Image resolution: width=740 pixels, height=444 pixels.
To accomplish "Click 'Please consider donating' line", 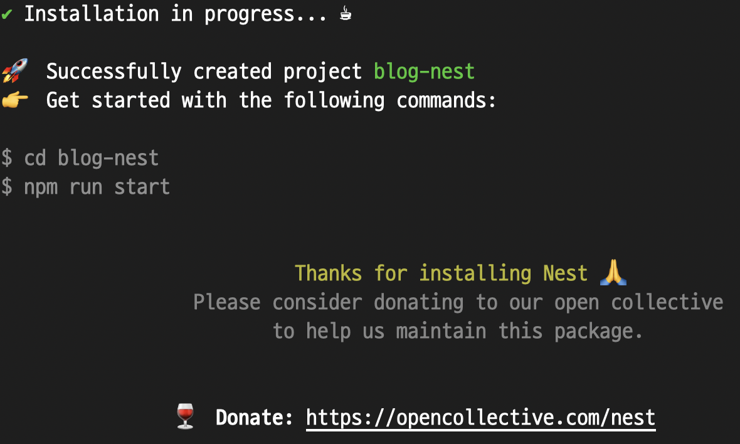I will tap(458, 302).
